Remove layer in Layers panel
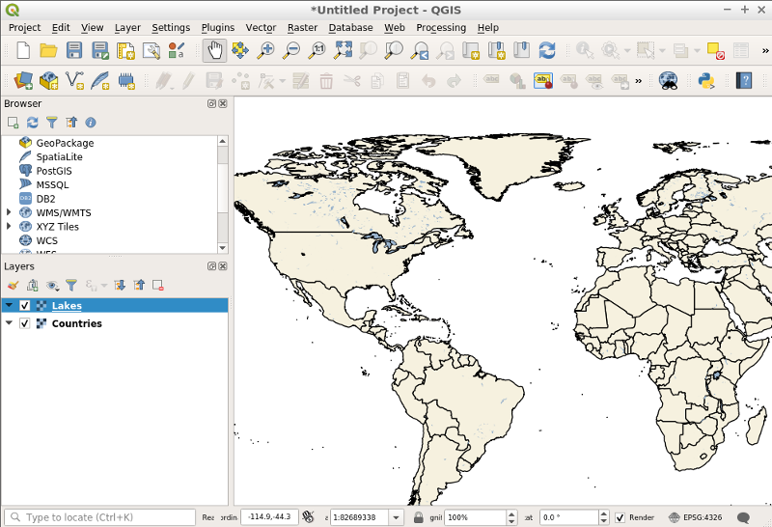The width and height of the screenshot is (772, 527). pos(158,285)
